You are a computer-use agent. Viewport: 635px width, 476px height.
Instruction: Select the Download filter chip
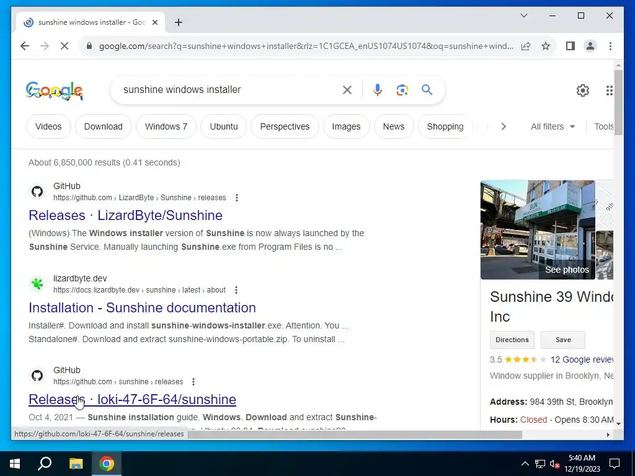click(x=104, y=126)
